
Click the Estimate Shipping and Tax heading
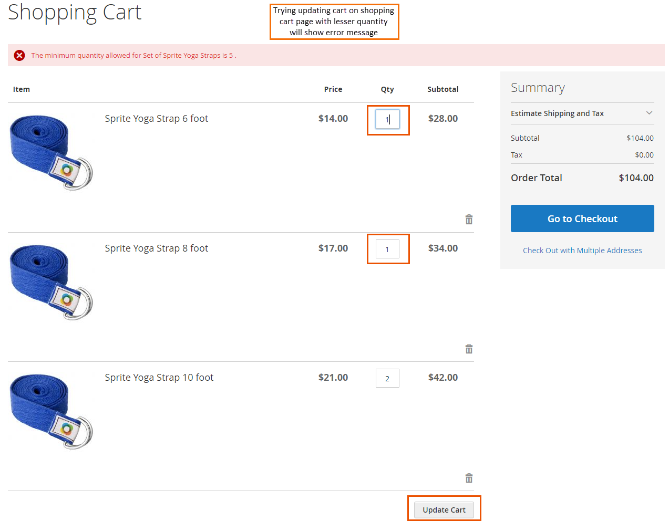557,113
